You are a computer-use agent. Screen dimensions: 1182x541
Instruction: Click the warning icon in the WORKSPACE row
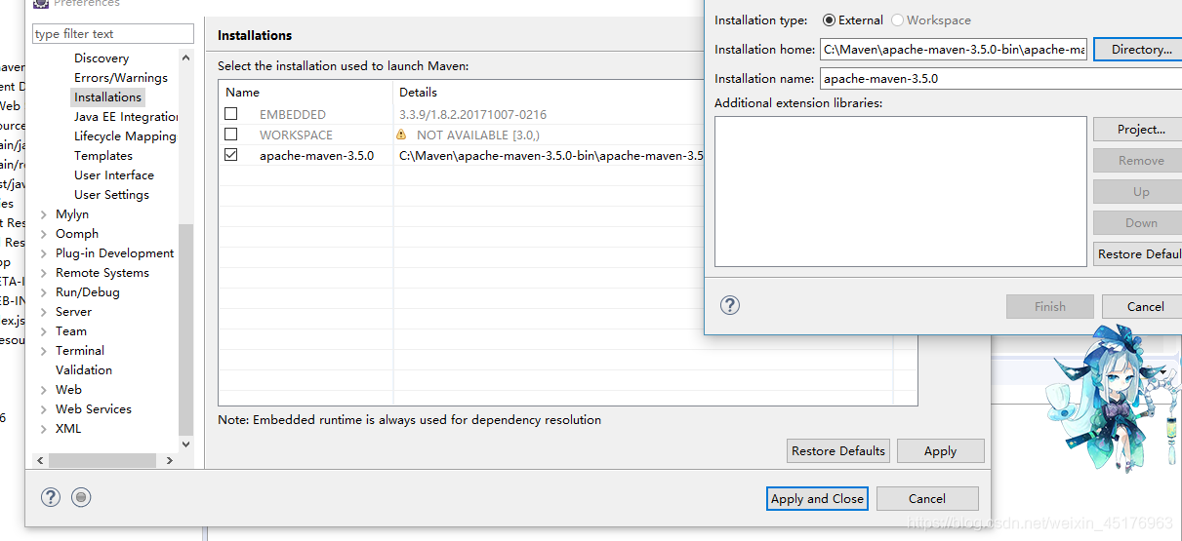point(401,135)
